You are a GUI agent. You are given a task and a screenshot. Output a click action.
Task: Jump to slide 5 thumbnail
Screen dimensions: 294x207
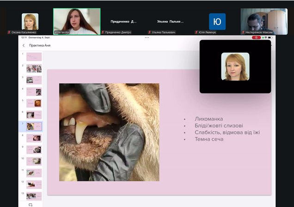34,103
